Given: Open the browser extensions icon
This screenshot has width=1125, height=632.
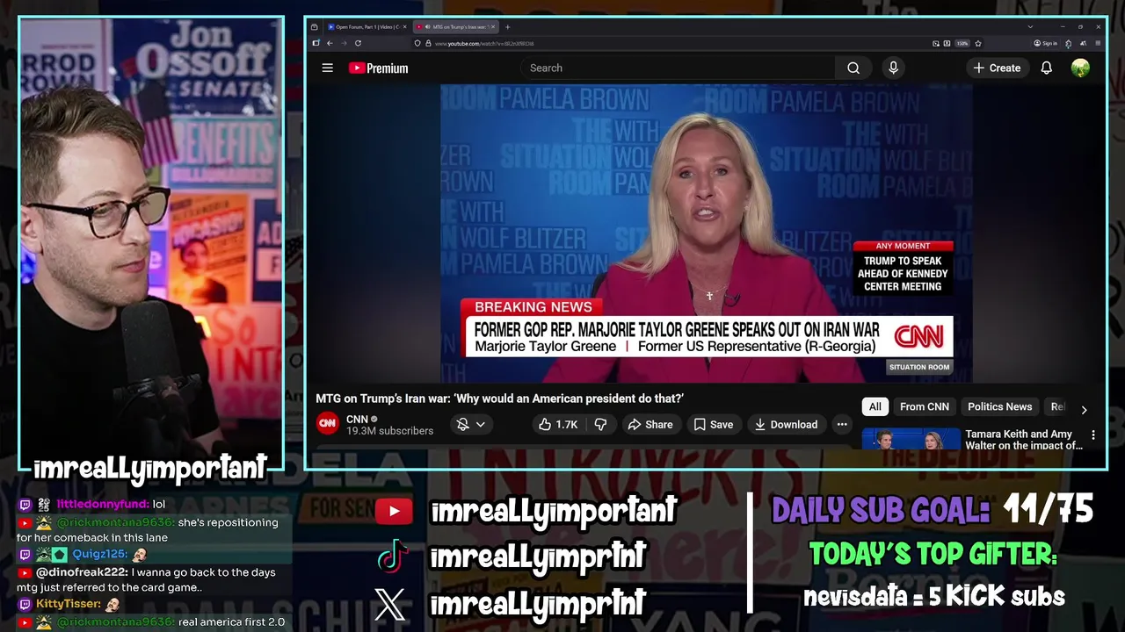Looking at the screenshot, I should [x=1068, y=43].
